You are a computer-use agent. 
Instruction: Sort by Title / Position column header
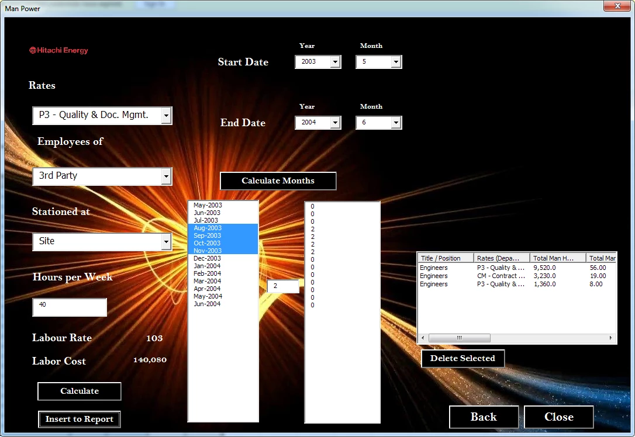445,258
